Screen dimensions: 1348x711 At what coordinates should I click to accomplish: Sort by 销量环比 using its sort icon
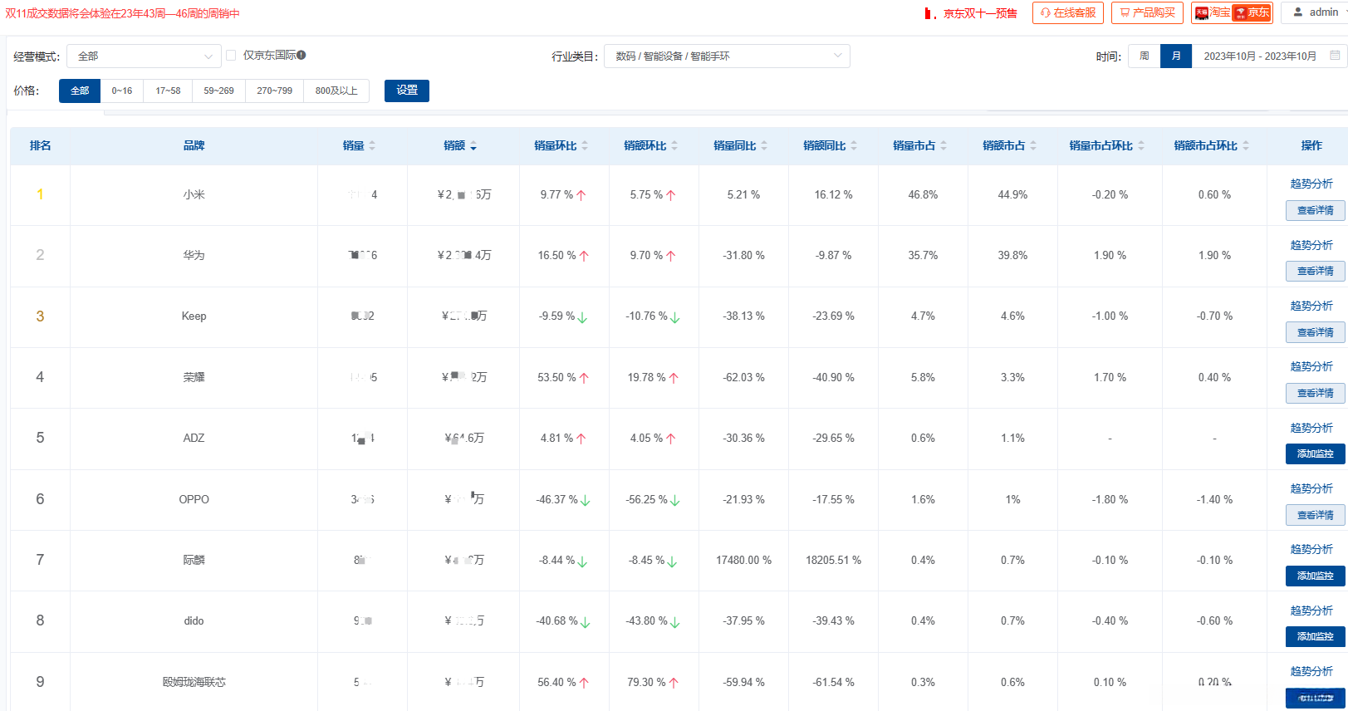click(585, 146)
